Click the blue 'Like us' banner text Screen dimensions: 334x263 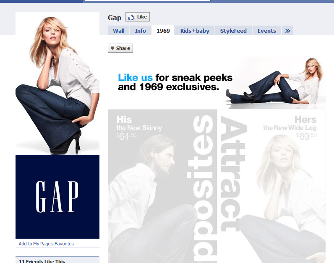(135, 78)
